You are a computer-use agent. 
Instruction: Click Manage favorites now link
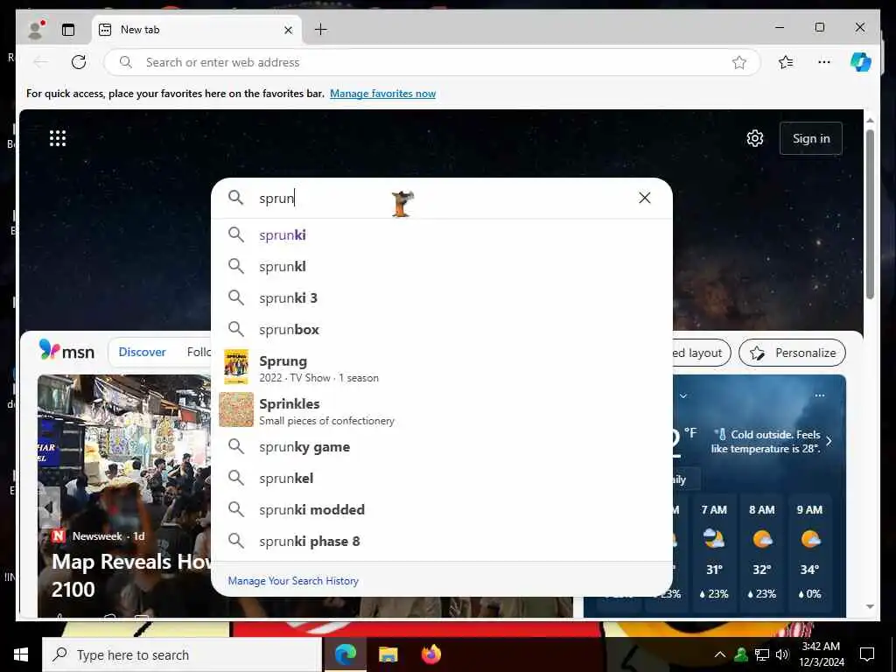tap(383, 93)
